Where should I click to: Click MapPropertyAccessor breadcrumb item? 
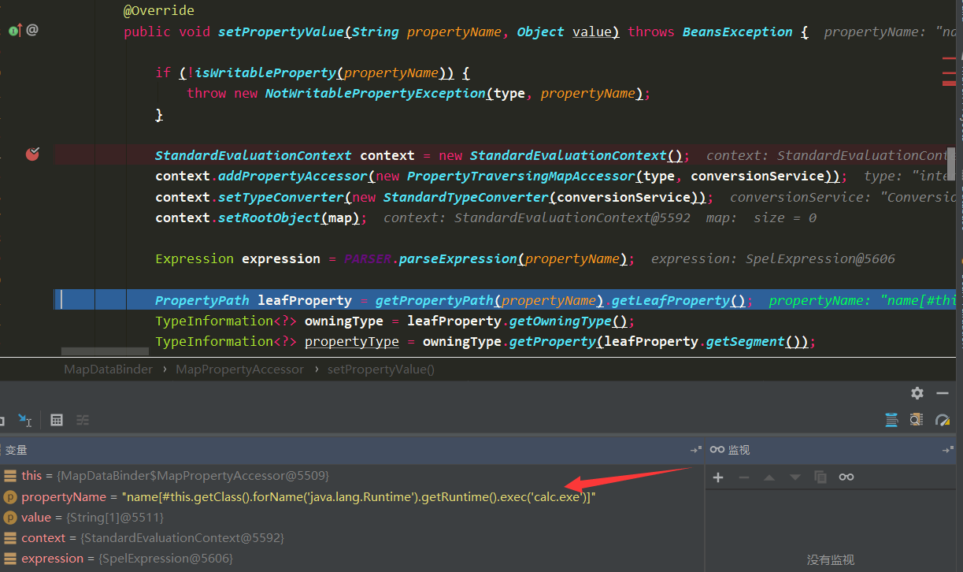(239, 370)
